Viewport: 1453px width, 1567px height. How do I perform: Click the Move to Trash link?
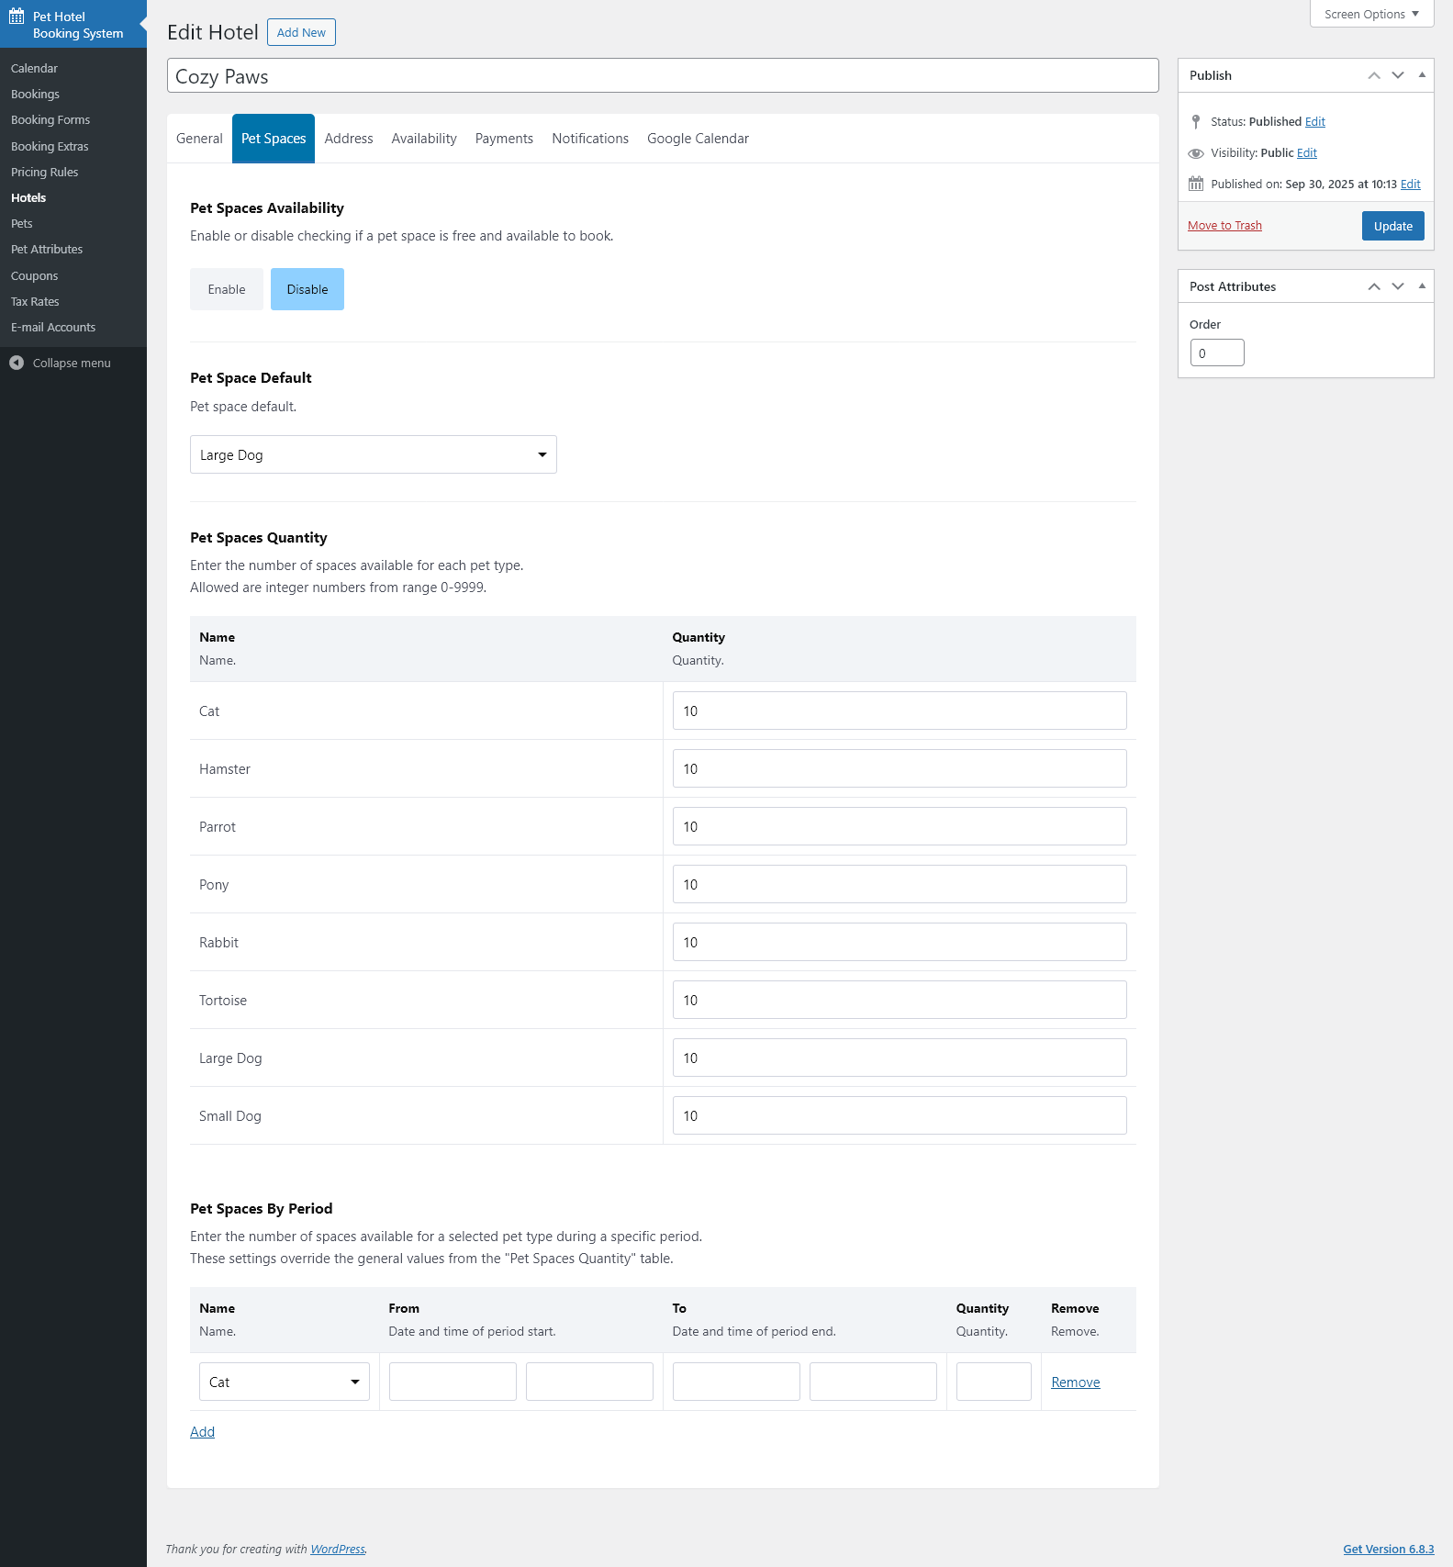tap(1224, 226)
